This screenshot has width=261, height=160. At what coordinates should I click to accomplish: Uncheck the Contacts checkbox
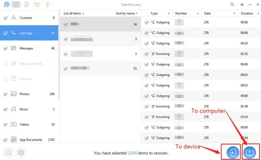pos(5,18)
